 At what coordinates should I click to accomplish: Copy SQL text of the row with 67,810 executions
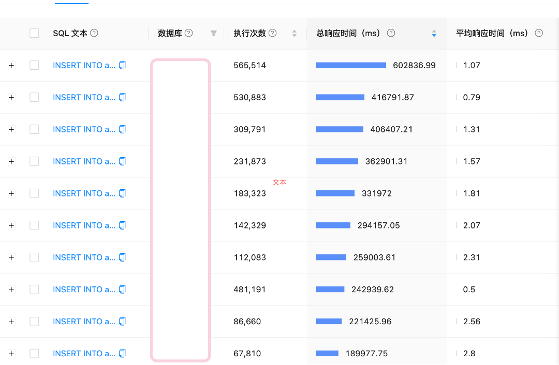click(x=123, y=354)
